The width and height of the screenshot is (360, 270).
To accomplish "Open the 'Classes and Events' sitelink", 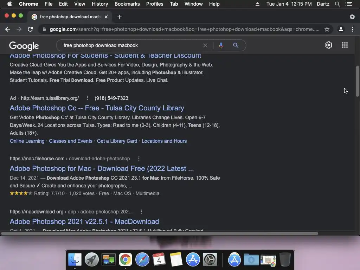I will pyautogui.click(x=70, y=141).
